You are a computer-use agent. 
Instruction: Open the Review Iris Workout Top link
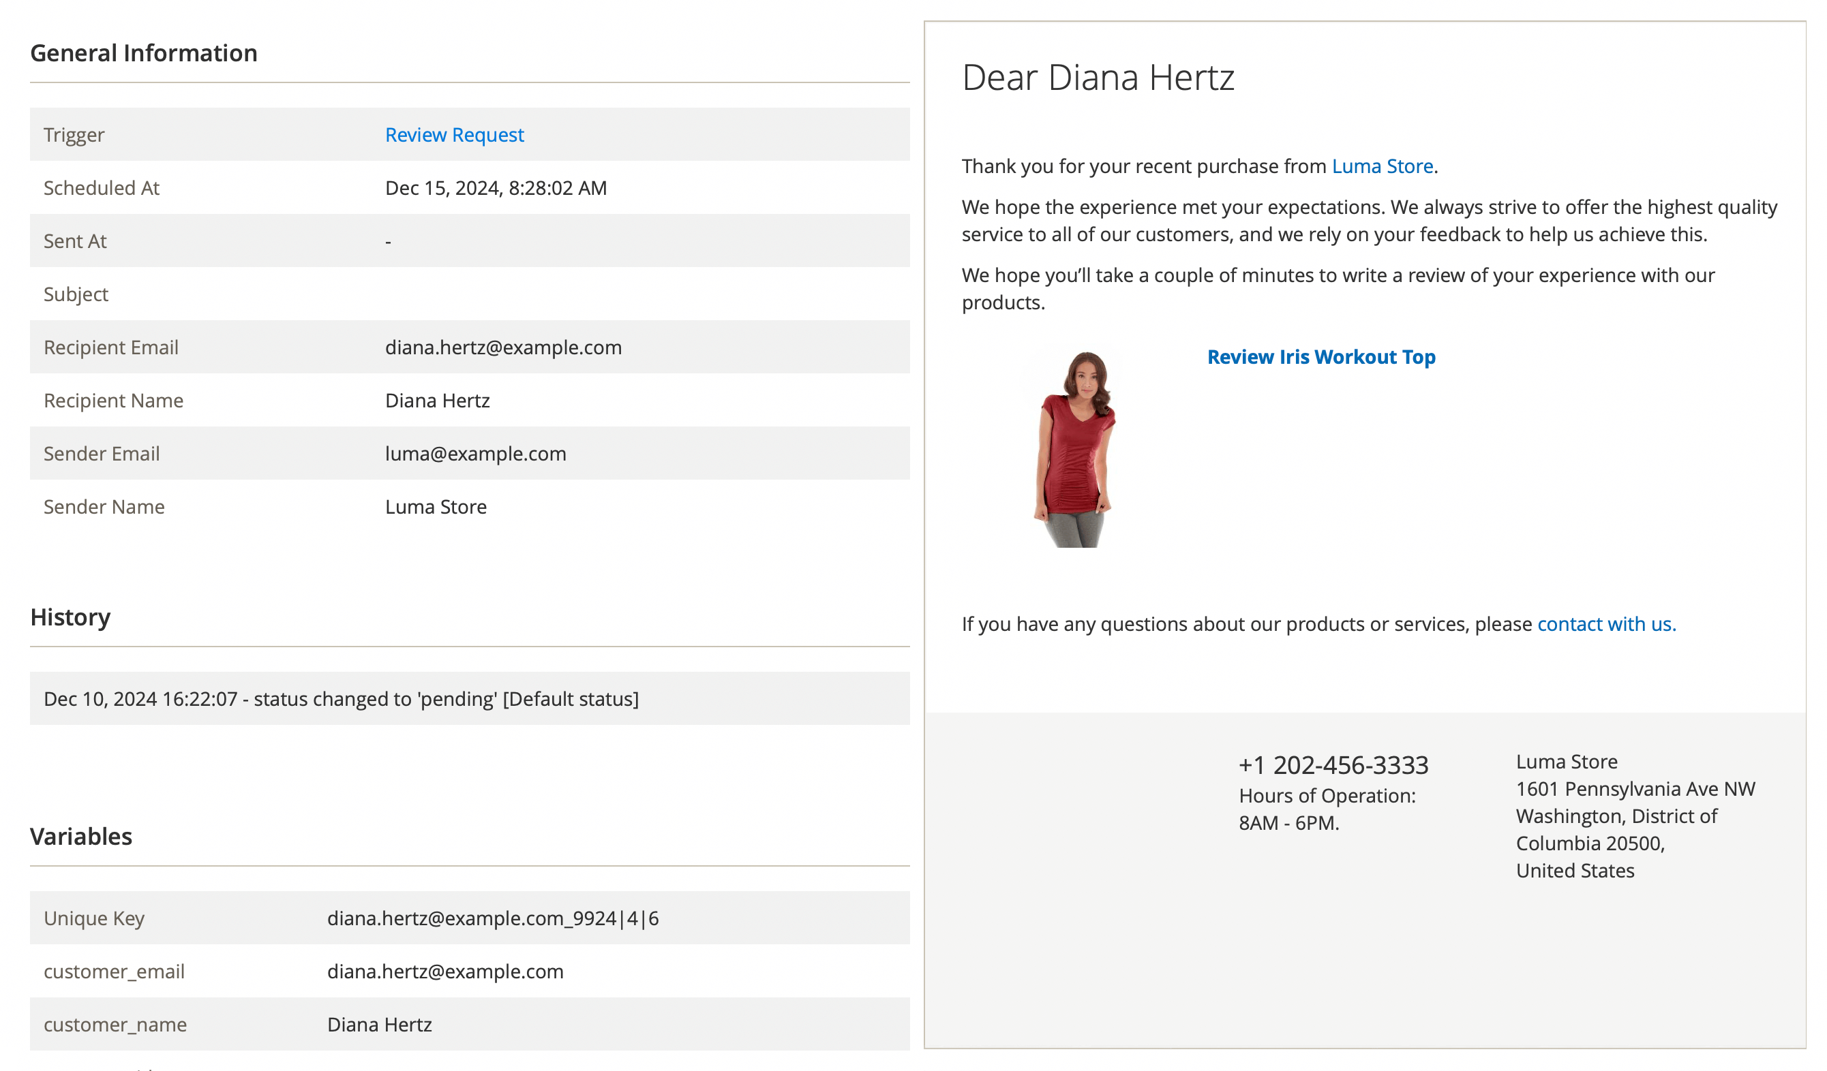pyautogui.click(x=1321, y=356)
